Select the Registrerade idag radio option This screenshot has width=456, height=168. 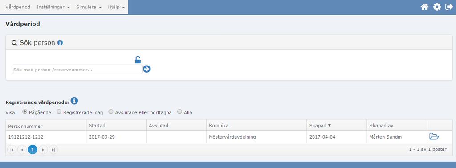click(59, 111)
